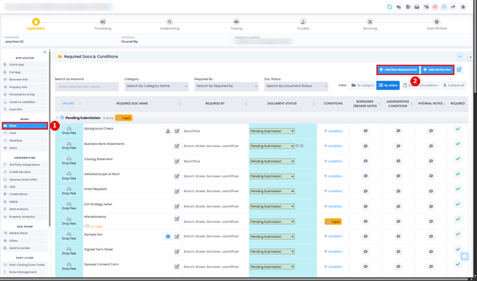Screen dimensions: 477x281
Task: Open the status dropdown for Background Check
Action: pos(272,131)
